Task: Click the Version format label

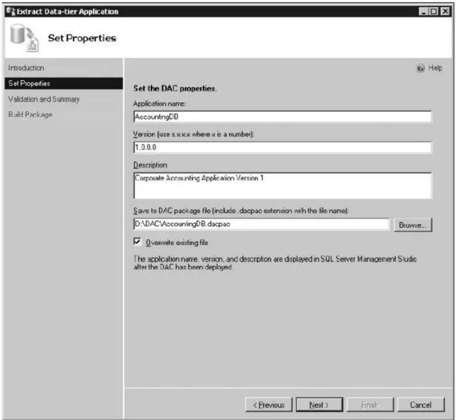Action: click(x=194, y=134)
